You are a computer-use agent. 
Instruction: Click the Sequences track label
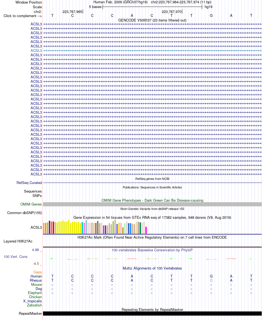point(33,191)
